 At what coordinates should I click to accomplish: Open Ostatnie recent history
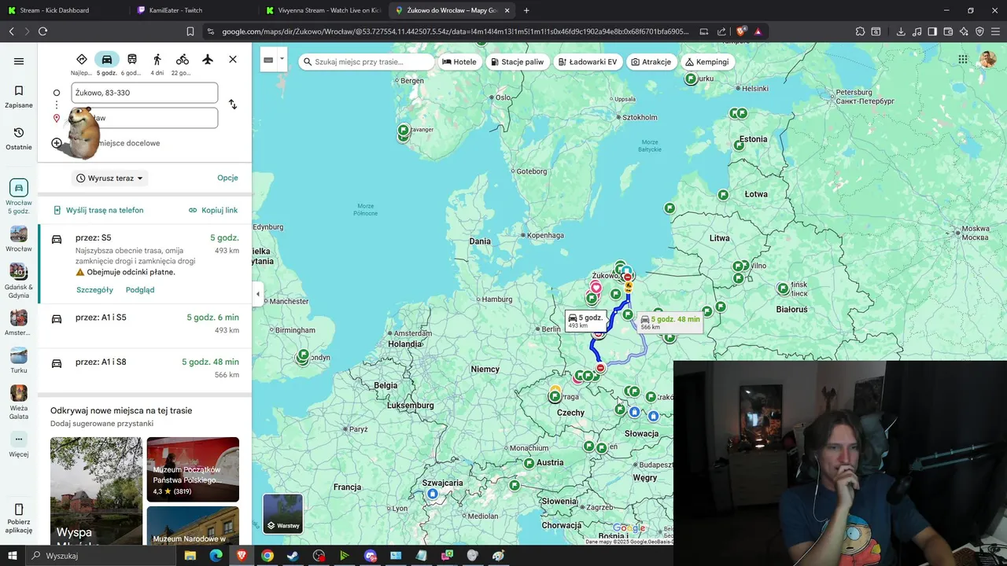pyautogui.click(x=19, y=138)
